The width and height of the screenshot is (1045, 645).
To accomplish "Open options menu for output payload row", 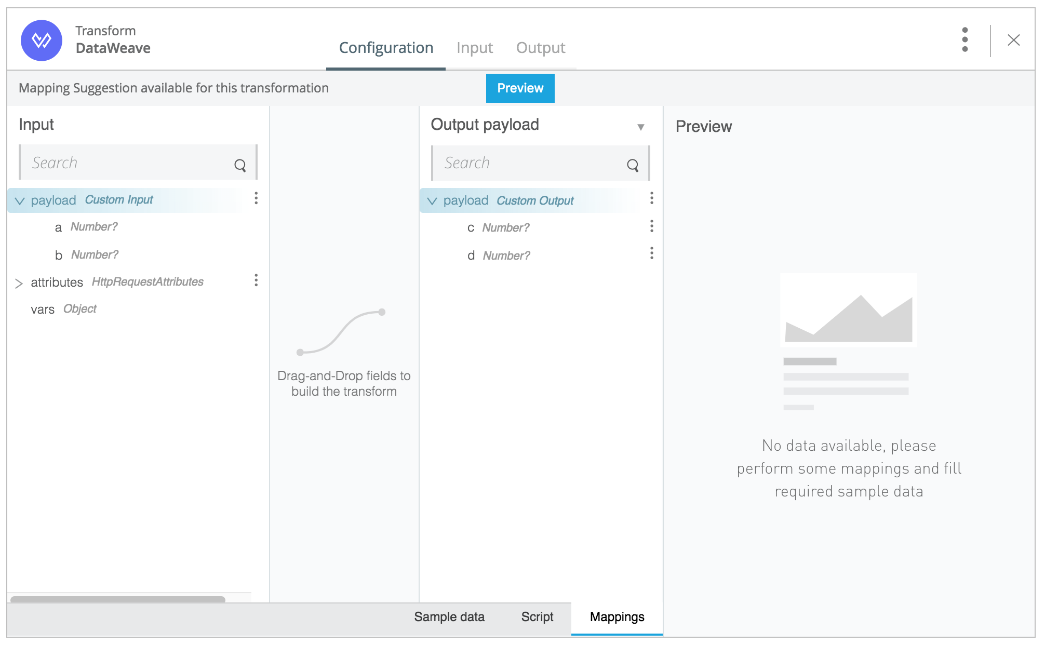I will click(x=652, y=198).
